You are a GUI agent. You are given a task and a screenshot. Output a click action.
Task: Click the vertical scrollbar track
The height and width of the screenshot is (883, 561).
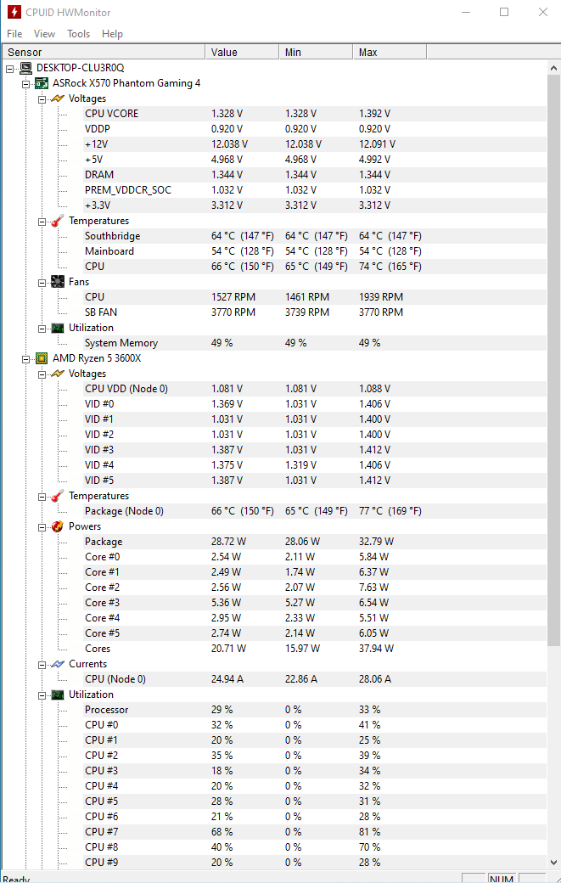point(554,747)
